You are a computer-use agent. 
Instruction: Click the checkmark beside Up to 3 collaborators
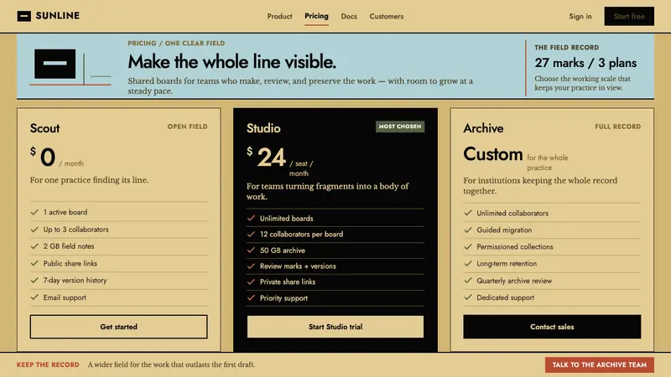(34, 230)
